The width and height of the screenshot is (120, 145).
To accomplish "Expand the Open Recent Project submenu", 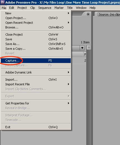I will (36, 23).
